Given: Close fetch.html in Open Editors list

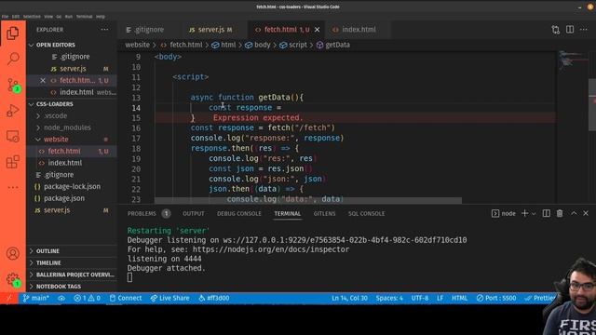Looking at the screenshot, I should pyautogui.click(x=43, y=81).
